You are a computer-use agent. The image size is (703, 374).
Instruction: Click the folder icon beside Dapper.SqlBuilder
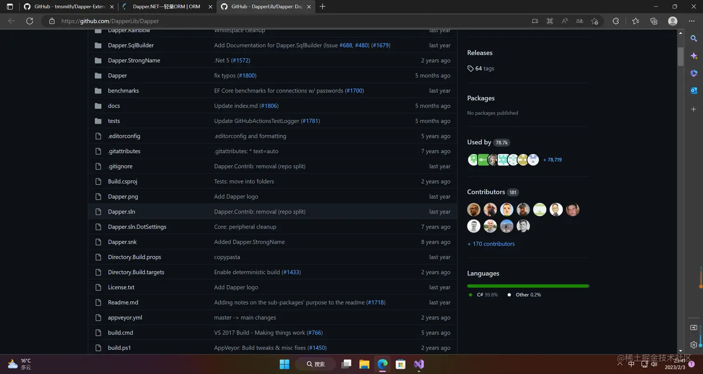click(x=98, y=45)
